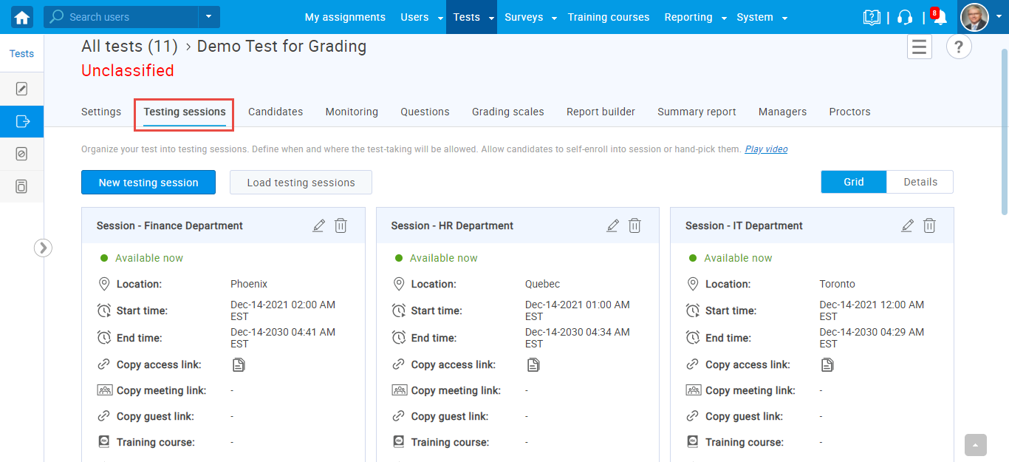The height and width of the screenshot is (462, 1009).
Task: Switch to Grid view
Action: tap(853, 182)
